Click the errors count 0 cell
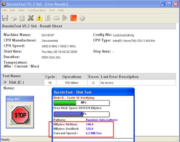 click(93, 83)
